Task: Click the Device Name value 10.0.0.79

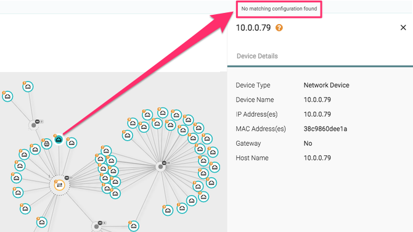Action: (317, 100)
